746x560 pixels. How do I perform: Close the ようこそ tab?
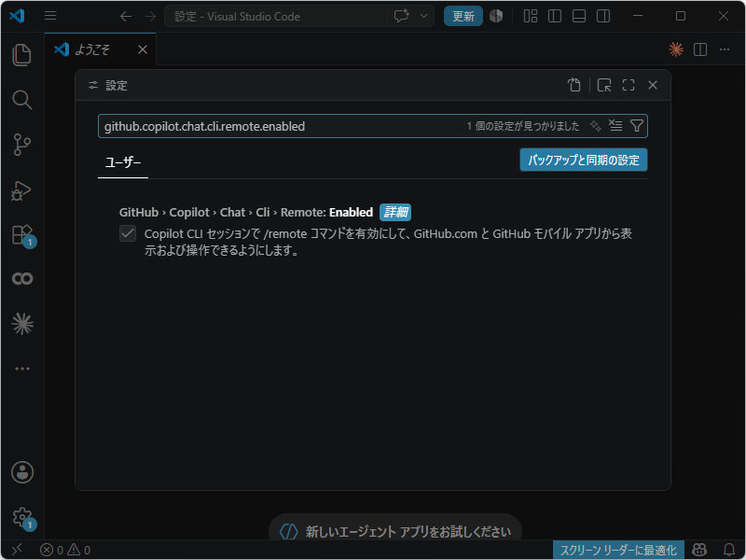[143, 49]
